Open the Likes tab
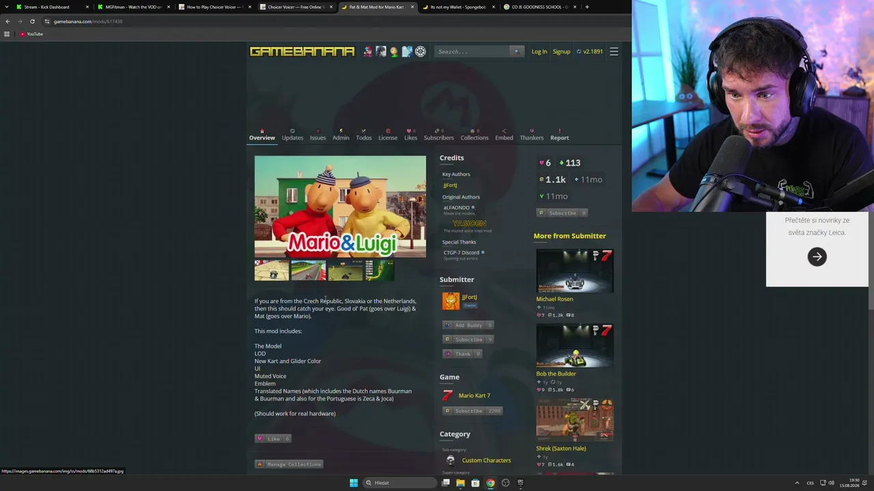 [x=410, y=134]
